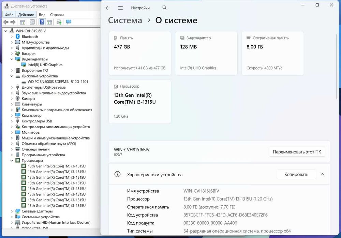Click the Оперативная память card icon
Image resolution: width=341 pixels, height=238 pixels.
[x=248, y=38]
